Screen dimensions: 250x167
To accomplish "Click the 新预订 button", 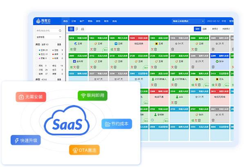I will tap(215, 29).
